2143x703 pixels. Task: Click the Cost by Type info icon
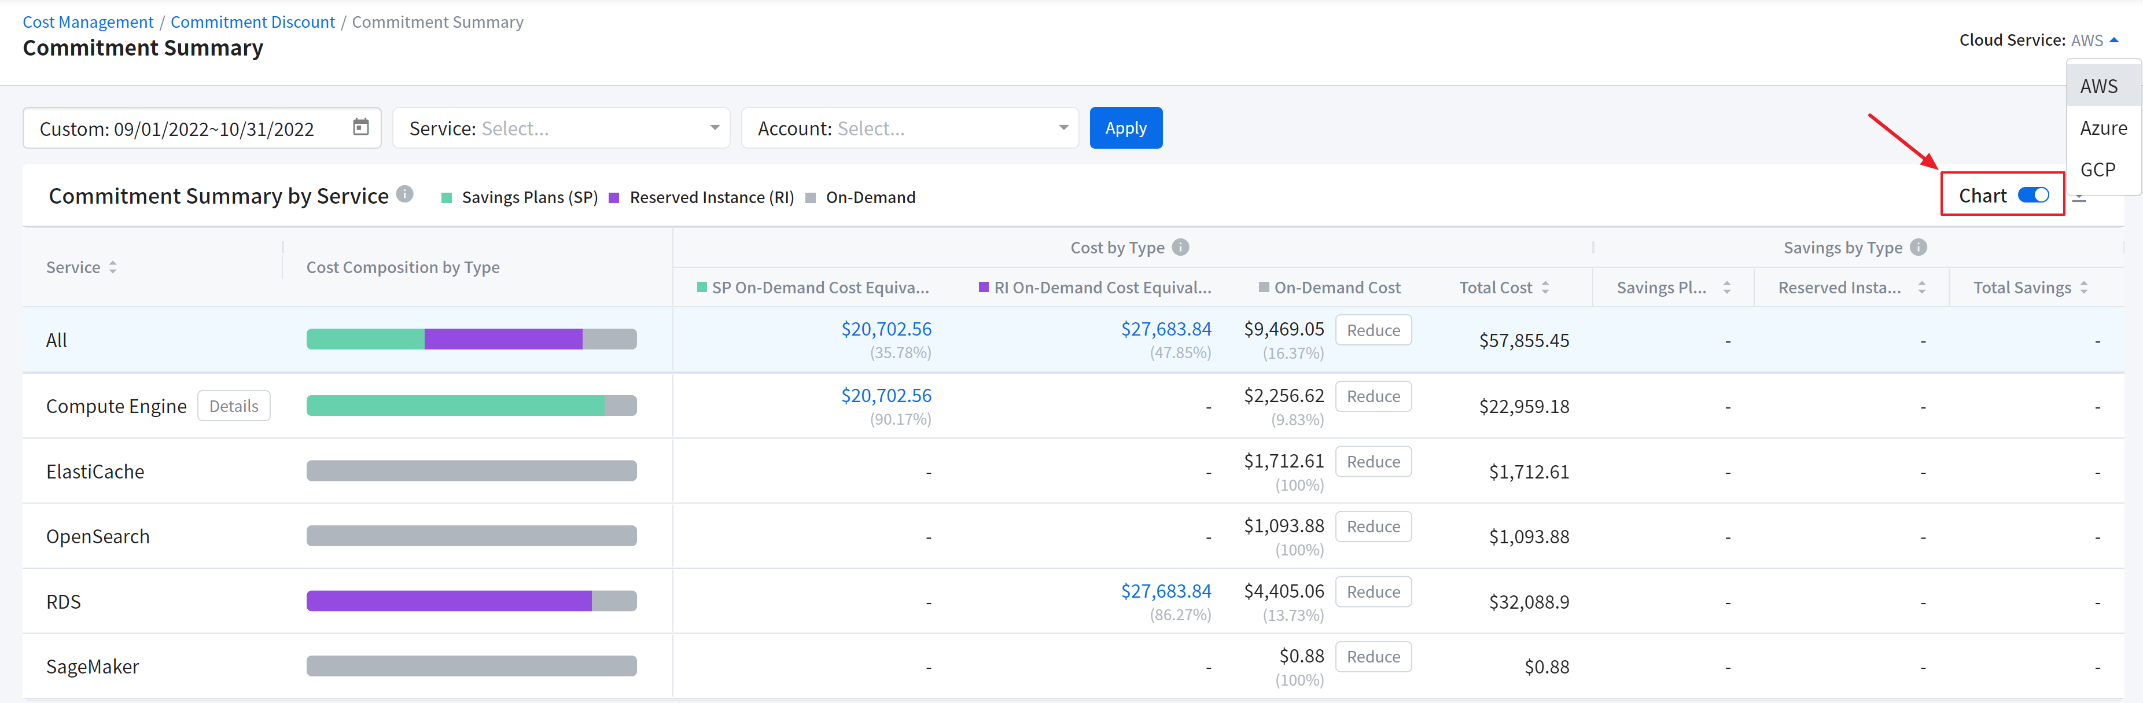pyautogui.click(x=1180, y=247)
